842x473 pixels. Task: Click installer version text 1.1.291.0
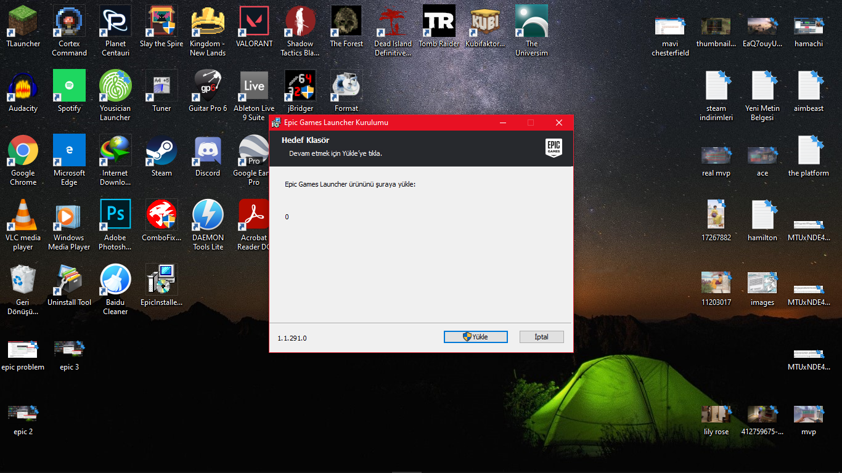(x=292, y=338)
